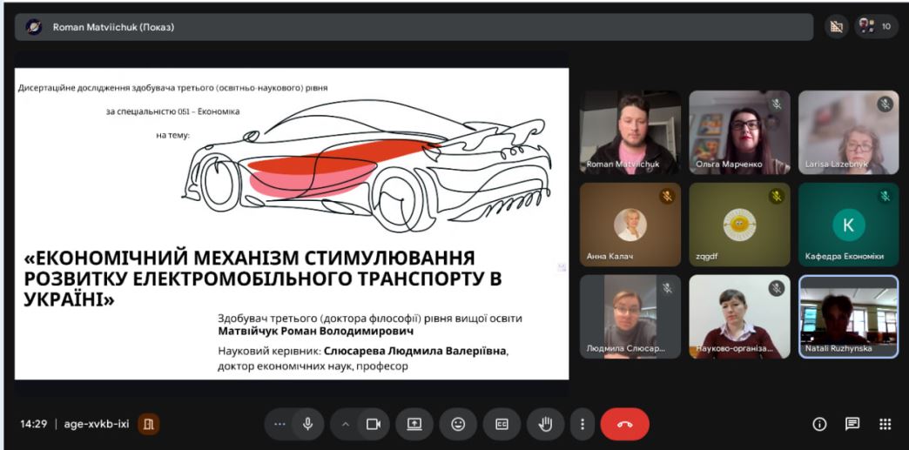The image size is (909, 450).
Task: Raise your hand
Action: (546, 424)
